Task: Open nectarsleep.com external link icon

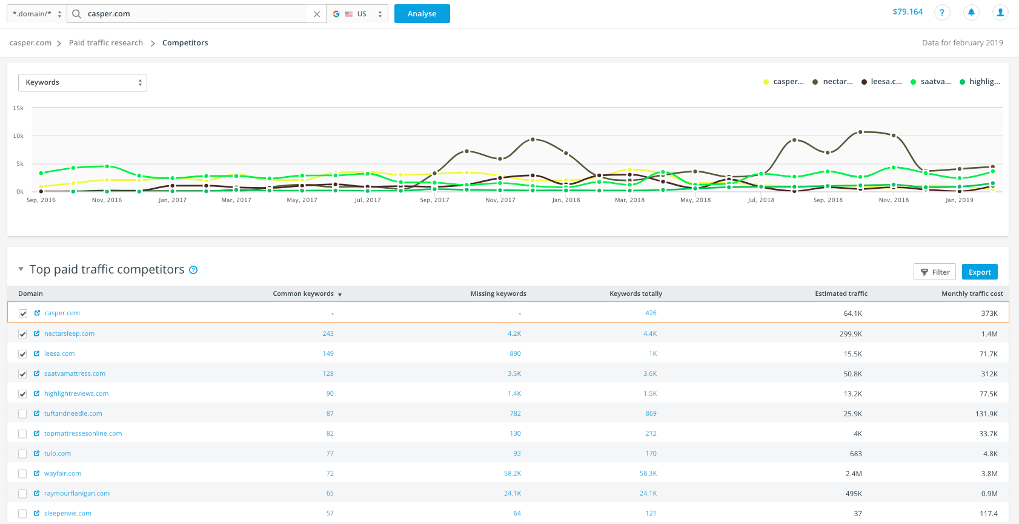Action: (x=37, y=333)
